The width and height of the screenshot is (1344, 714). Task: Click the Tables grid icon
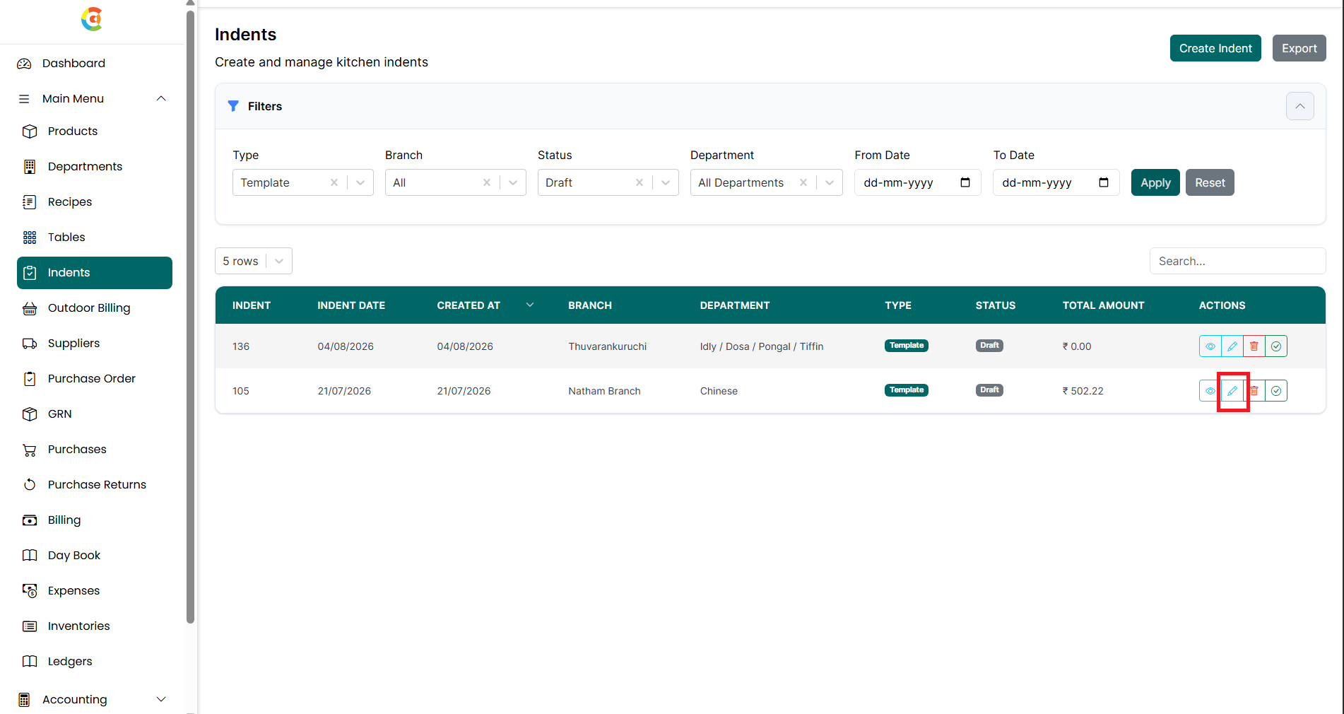(30, 238)
